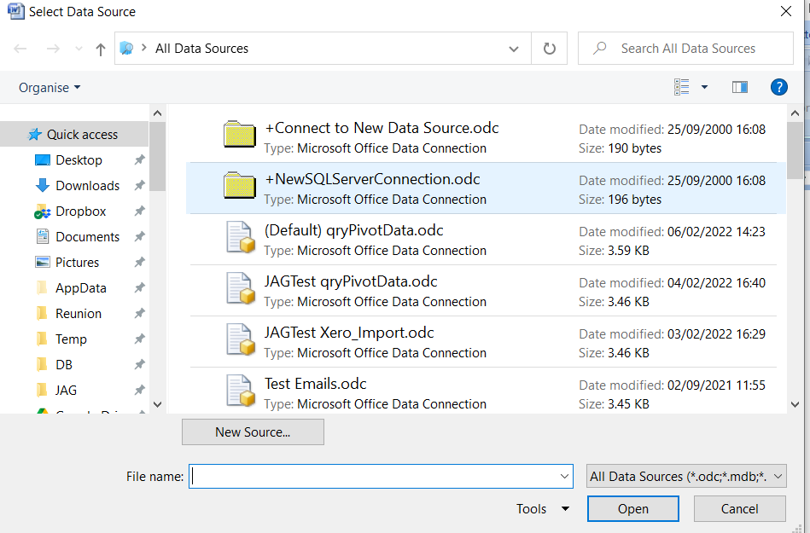Click the JAGTest Xero_Import file icon
The height and width of the screenshot is (533, 810).
(240, 339)
